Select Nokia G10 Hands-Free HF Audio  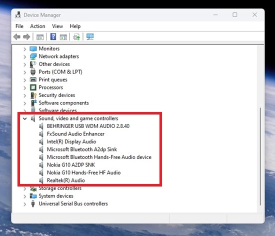click(83, 172)
